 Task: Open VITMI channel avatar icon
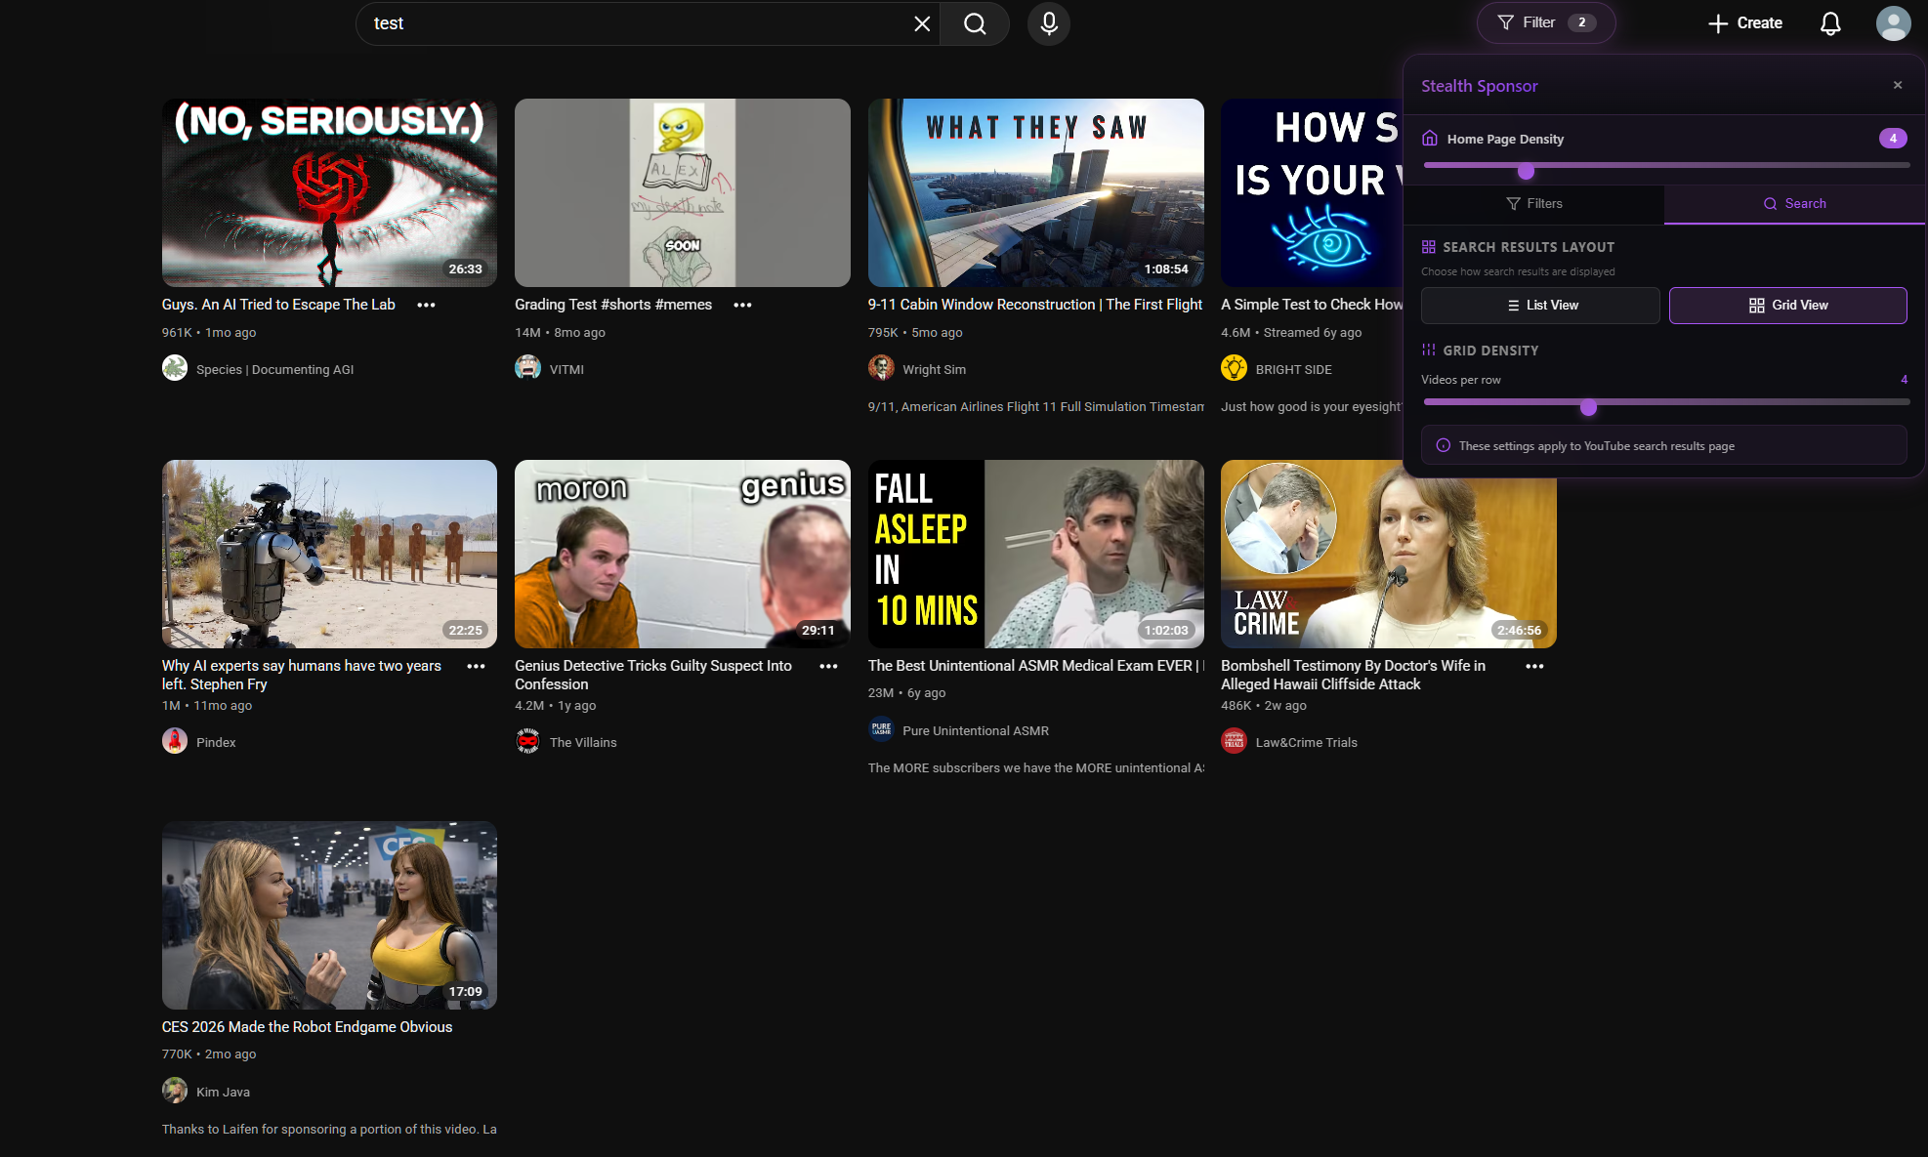point(527,368)
